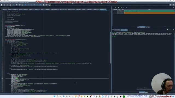Remove all variables in Variable Explorer toolbar
This screenshot has width=175, height=98.
pyautogui.click(x=121, y=7)
